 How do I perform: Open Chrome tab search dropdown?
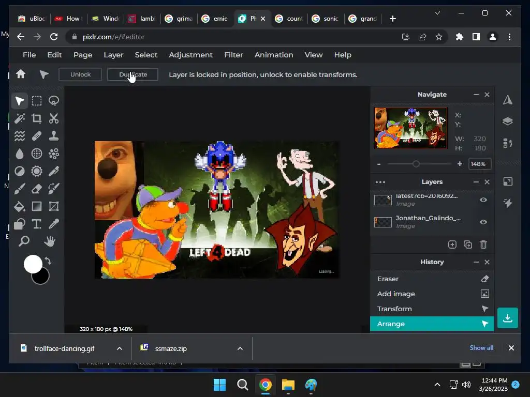click(x=437, y=13)
